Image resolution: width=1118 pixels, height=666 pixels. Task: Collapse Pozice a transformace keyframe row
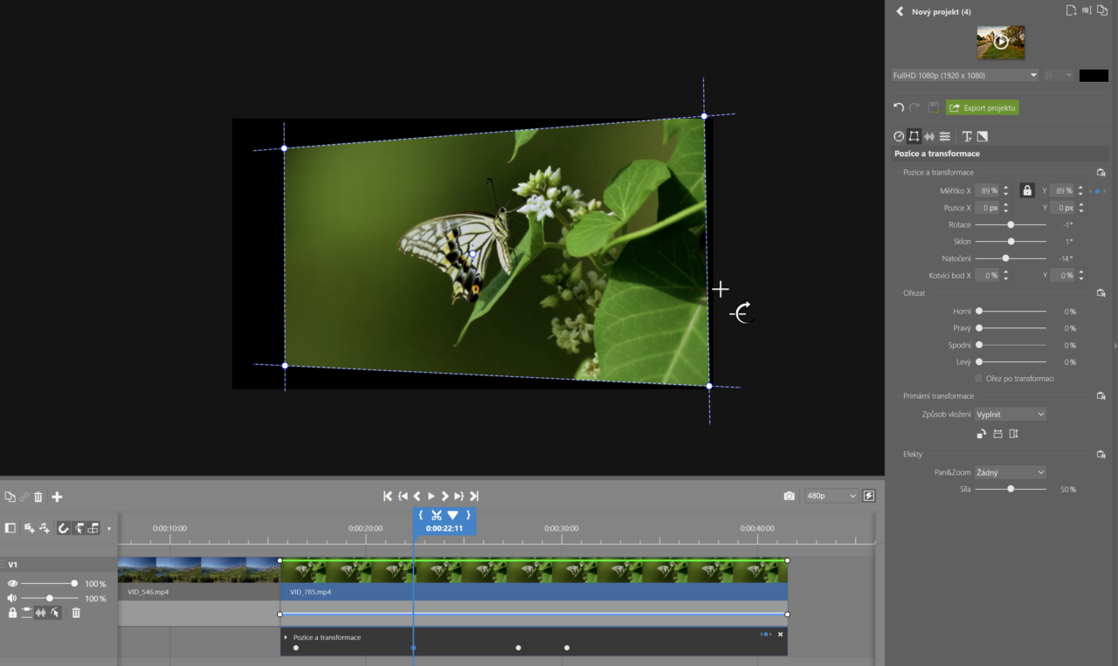coord(286,637)
